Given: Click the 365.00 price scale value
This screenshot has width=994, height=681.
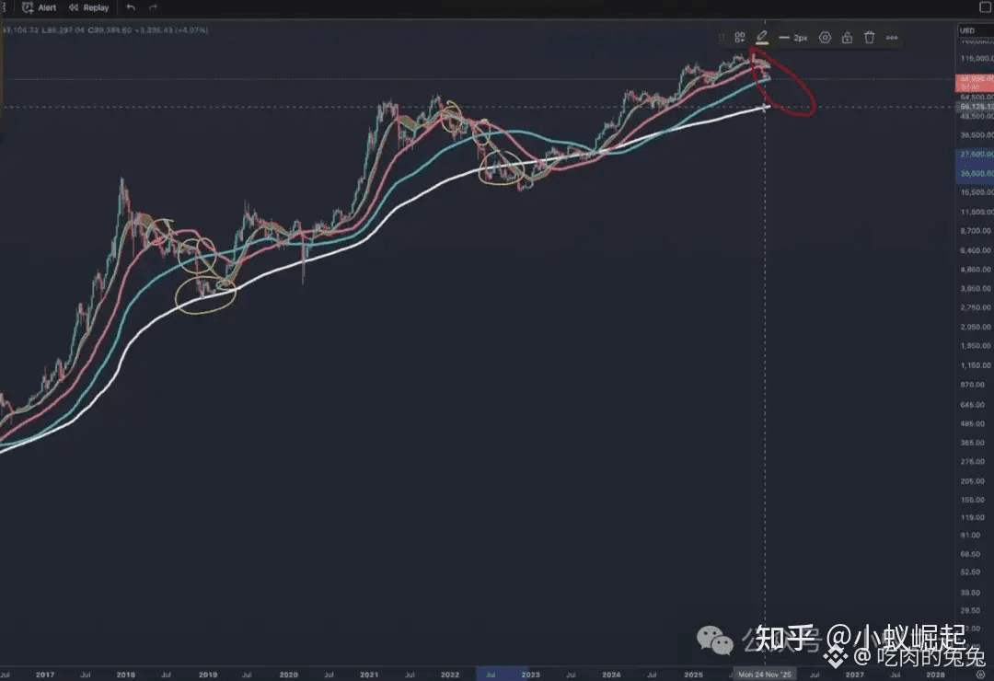Looking at the screenshot, I should 973,443.
